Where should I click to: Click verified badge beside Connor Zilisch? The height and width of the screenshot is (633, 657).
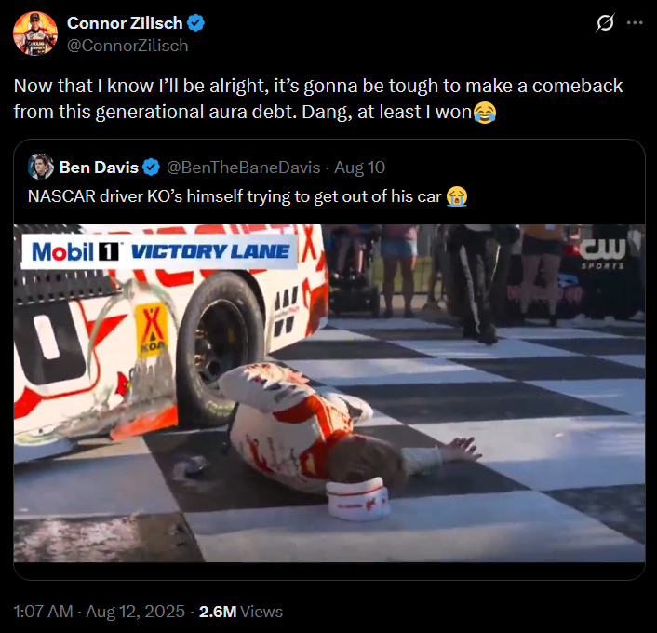[197, 23]
